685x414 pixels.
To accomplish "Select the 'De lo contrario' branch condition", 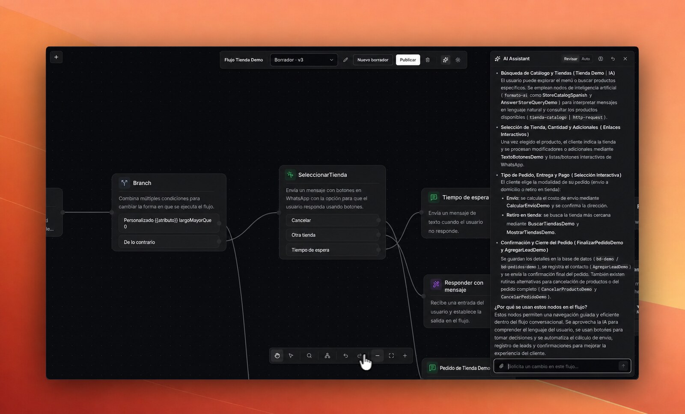I will 169,242.
